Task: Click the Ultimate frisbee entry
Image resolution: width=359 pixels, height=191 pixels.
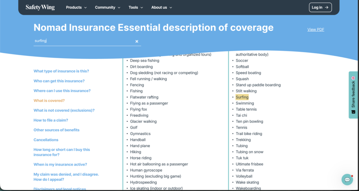Action: (250, 164)
